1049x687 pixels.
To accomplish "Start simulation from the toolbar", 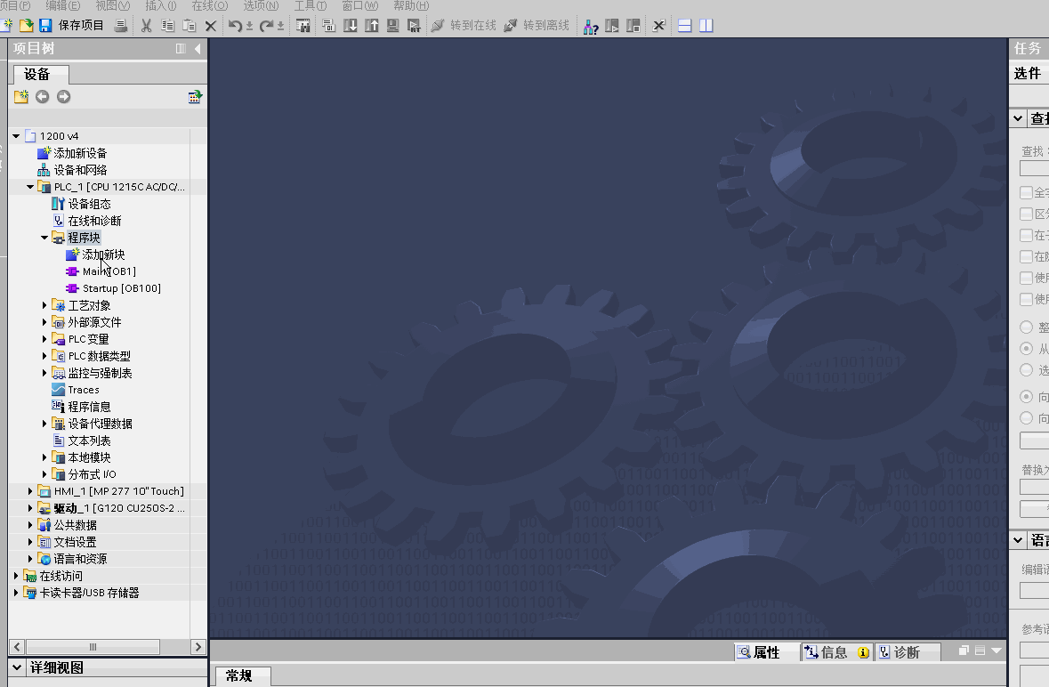I will coord(392,26).
